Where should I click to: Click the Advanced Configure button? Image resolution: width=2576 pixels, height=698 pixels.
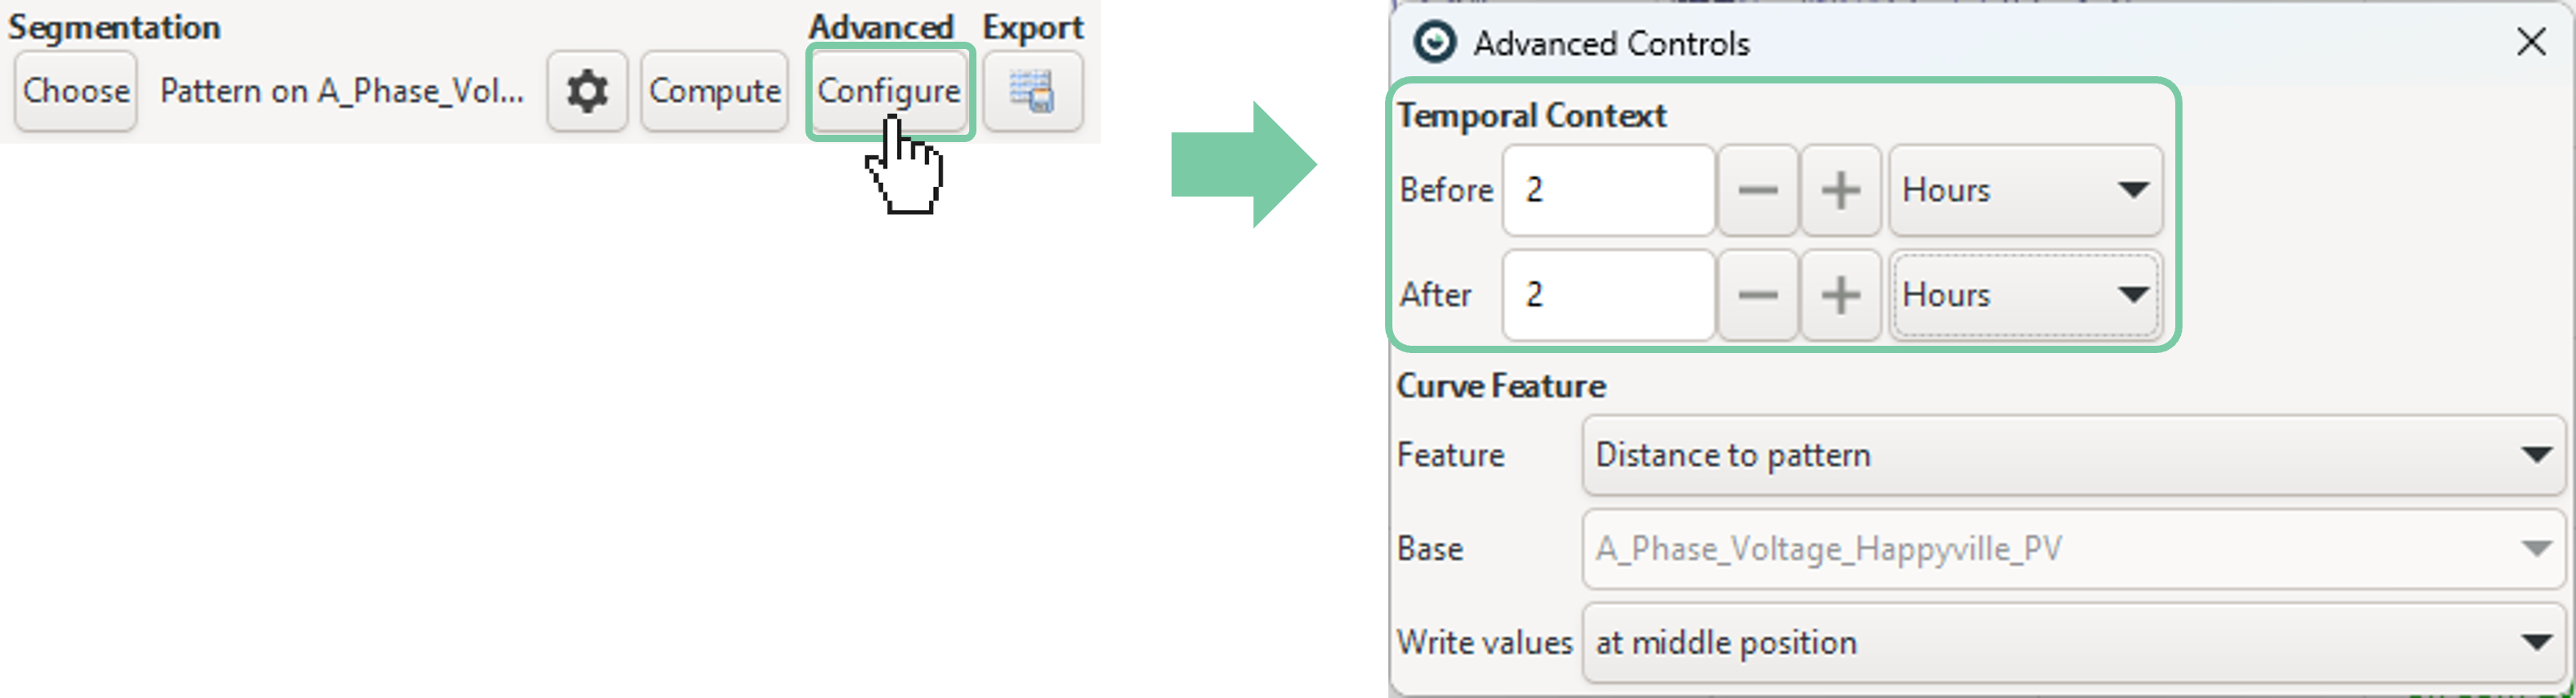tap(889, 92)
